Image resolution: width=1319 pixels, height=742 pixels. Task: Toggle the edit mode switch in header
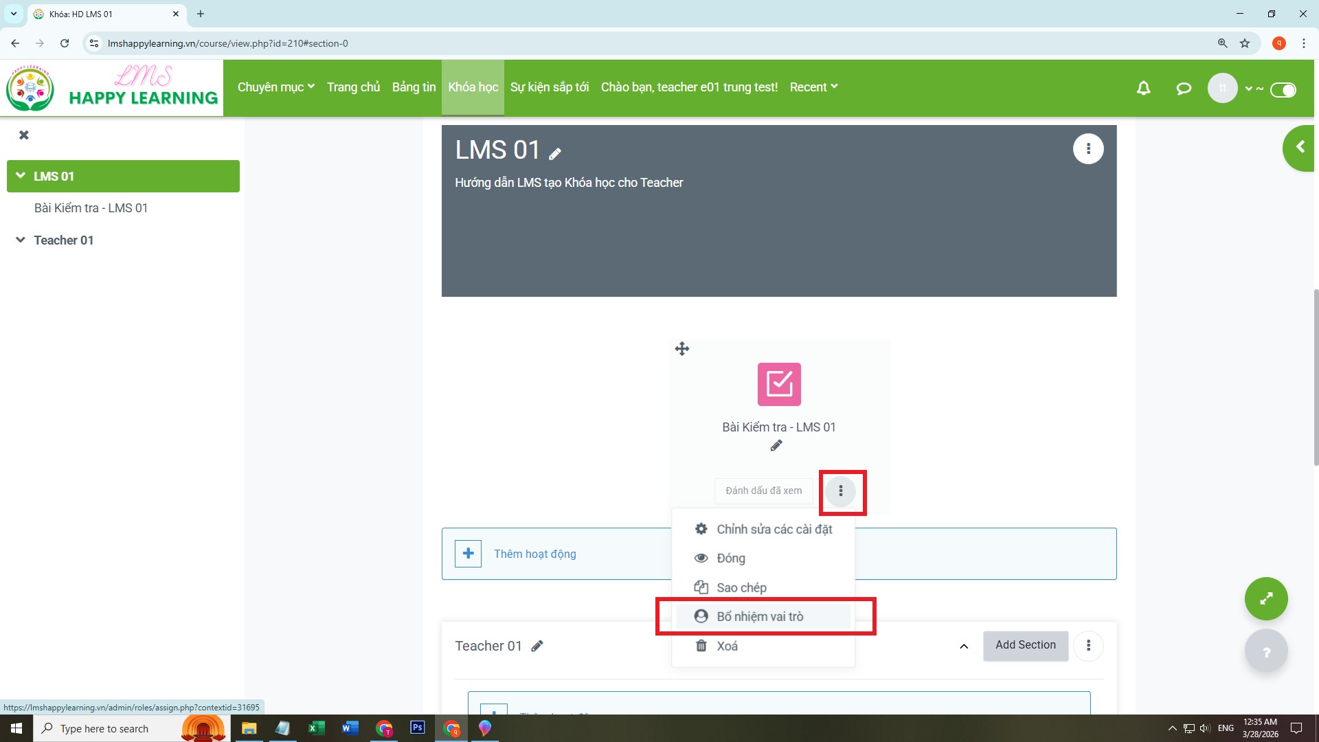click(1283, 89)
